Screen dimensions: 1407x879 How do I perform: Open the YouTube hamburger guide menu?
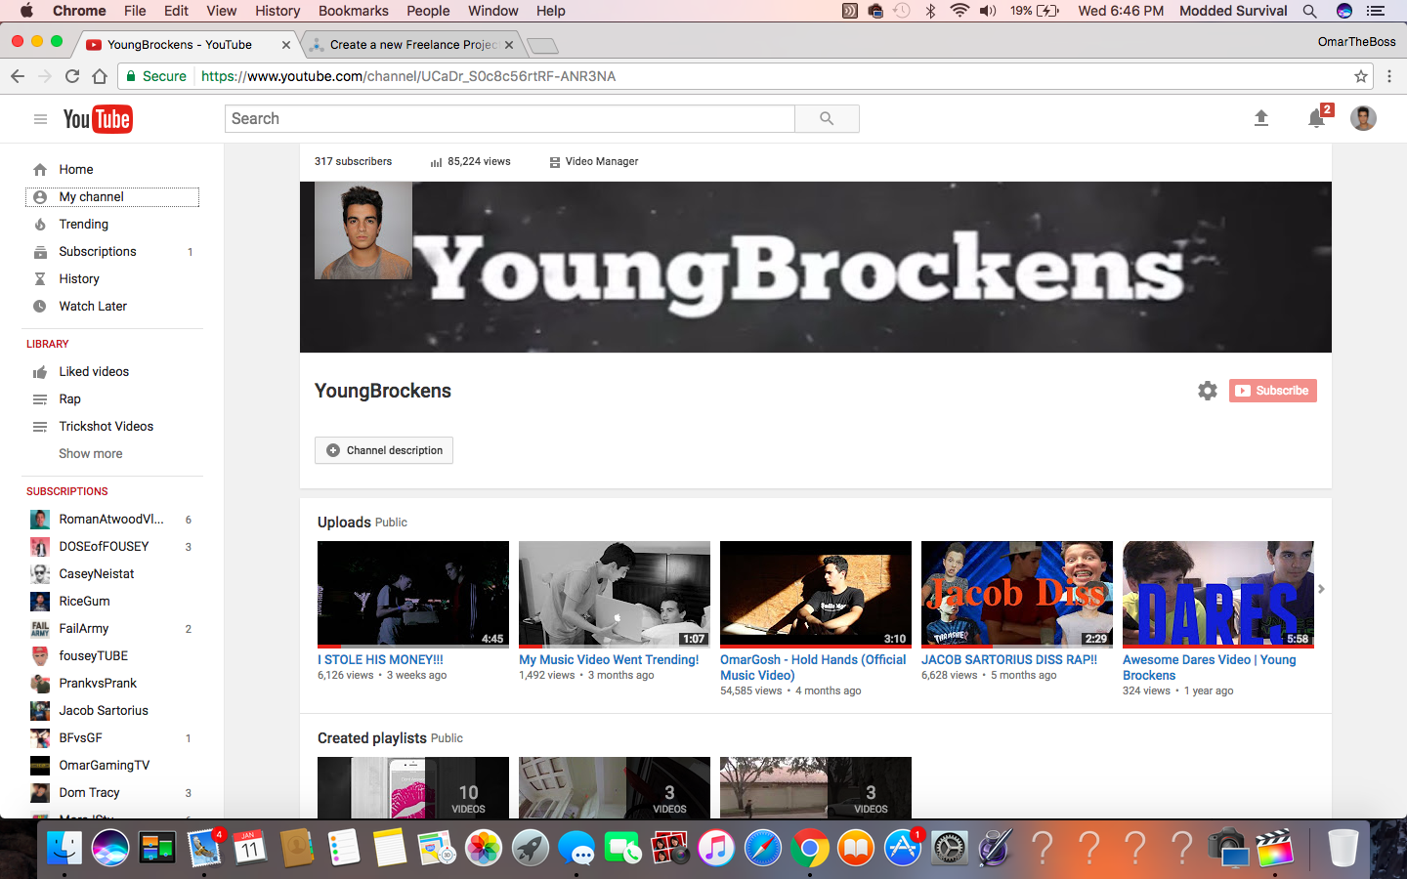tap(40, 119)
